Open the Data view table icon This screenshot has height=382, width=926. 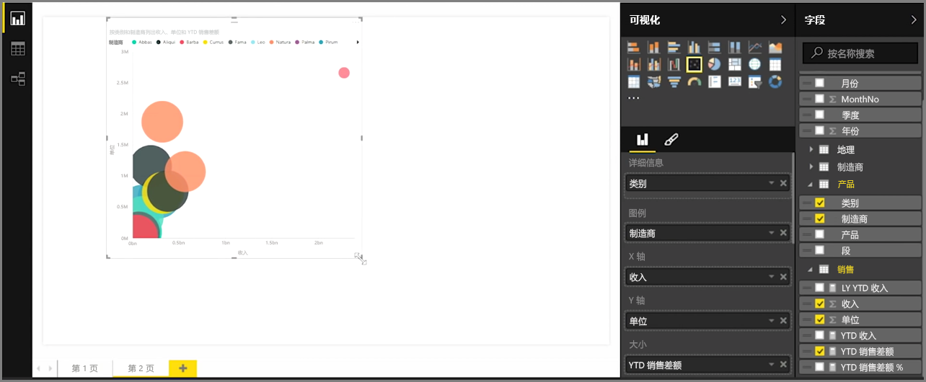point(18,49)
